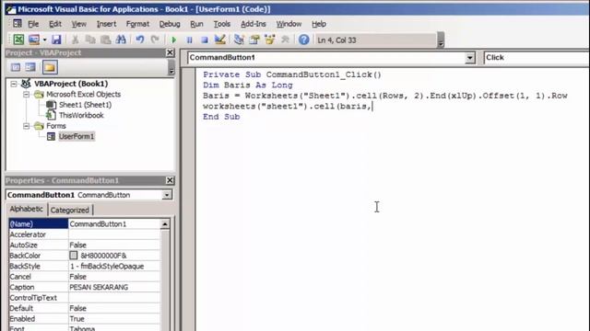The width and height of the screenshot is (590, 331).
Task: Click the Click procedure combo box
Action: point(537,57)
